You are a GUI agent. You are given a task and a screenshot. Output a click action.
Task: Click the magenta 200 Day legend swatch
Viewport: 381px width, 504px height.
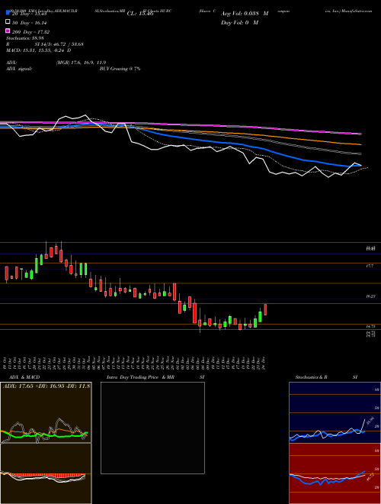pos(8,31)
